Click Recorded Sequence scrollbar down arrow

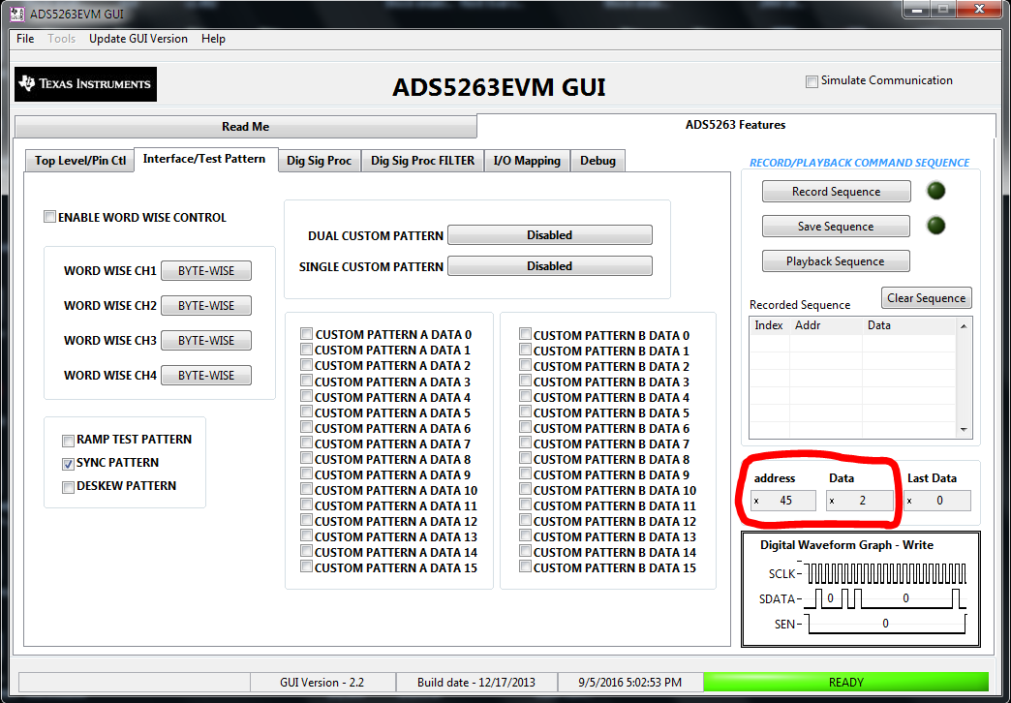pyautogui.click(x=964, y=430)
